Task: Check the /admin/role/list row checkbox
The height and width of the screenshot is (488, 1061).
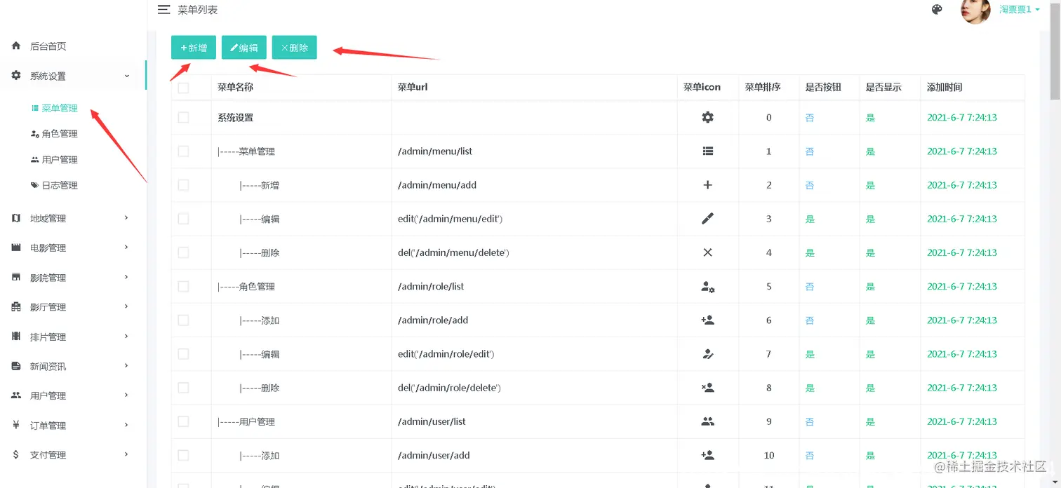Action: point(184,286)
